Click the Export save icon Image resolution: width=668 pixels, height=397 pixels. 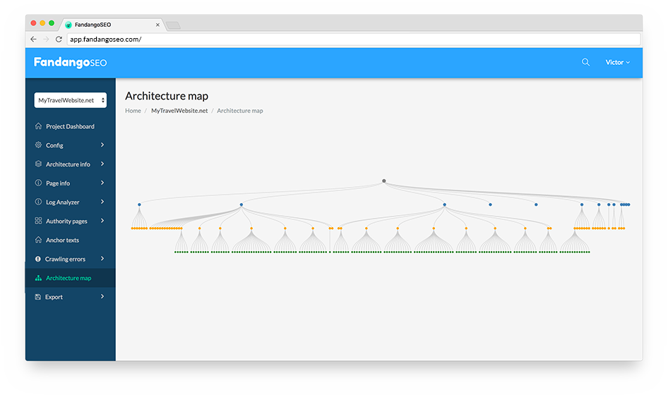(x=38, y=297)
